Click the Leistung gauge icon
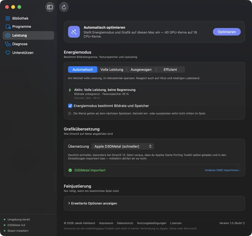Image resolution: width=252 pixels, height=236 pixels. pyautogui.click(x=8, y=35)
